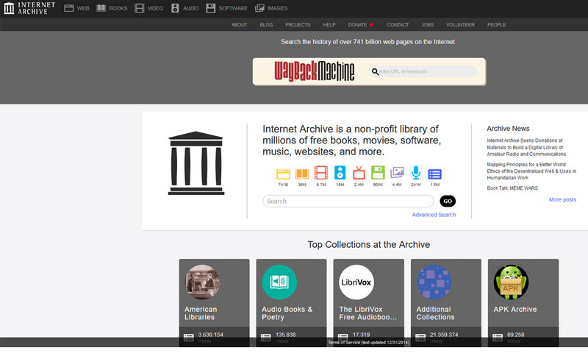The image size is (588, 356).
Task: Click the 3,630,154 items count
Action: click(210, 335)
